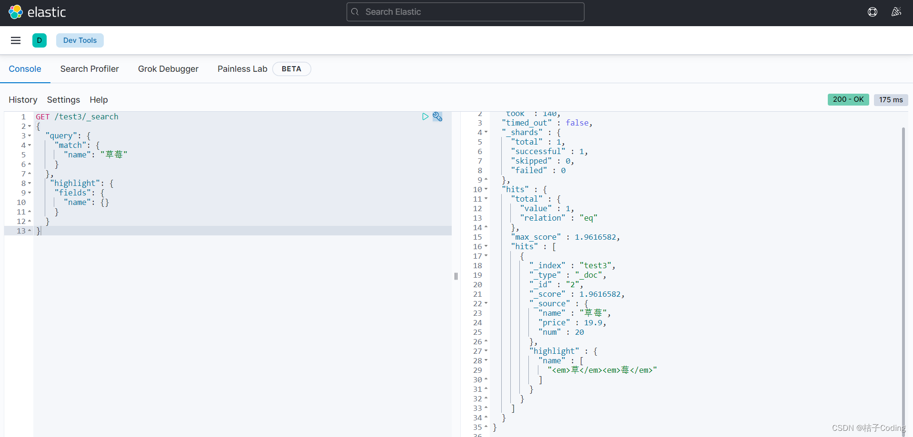Click the "name": "草莓" query line
This screenshot has width=913, height=437.
coord(95,155)
